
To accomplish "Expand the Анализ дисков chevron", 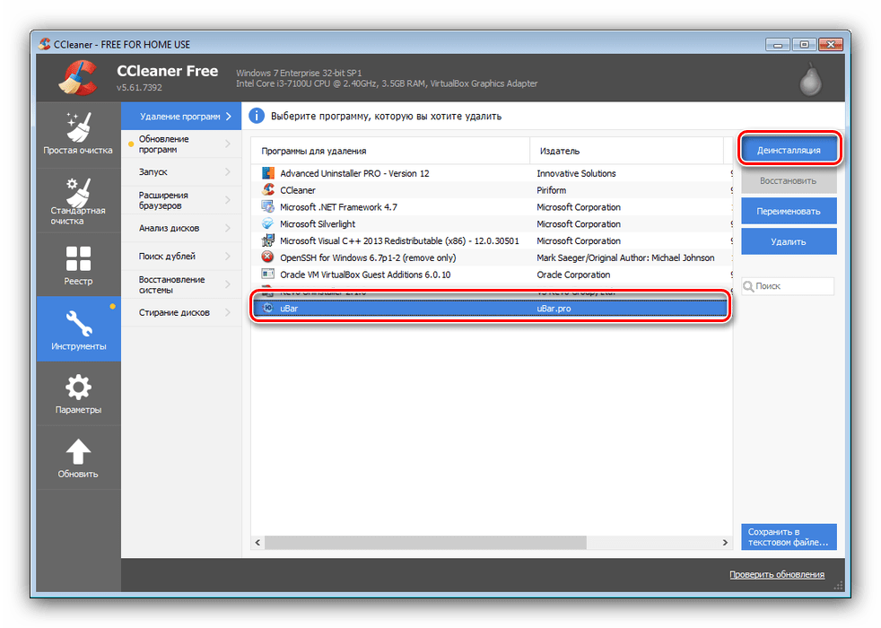I will point(228,228).
